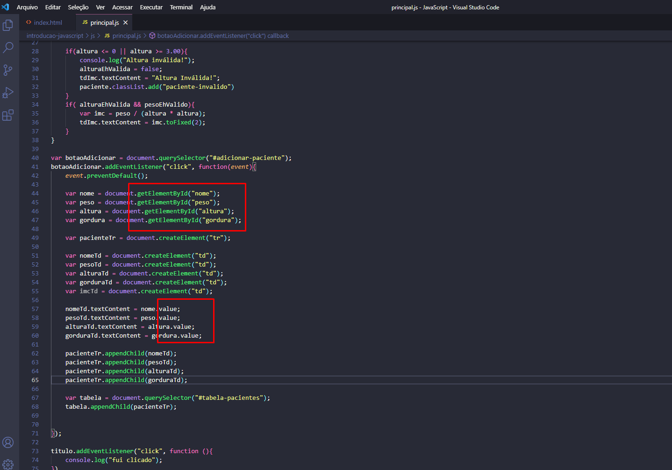This screenshot has width=672, height=470.
Task: Click appendChild(gorduraTd) on line 65
Action: 144,380
